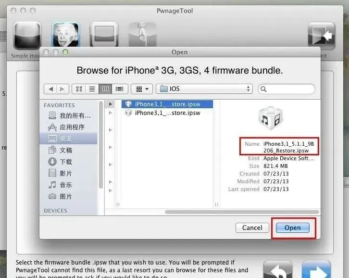The height and width of the screenshot is (278, 349).
Task: Select 桌面 (Desktop) in the sidebar
Action: coord(68,139)
